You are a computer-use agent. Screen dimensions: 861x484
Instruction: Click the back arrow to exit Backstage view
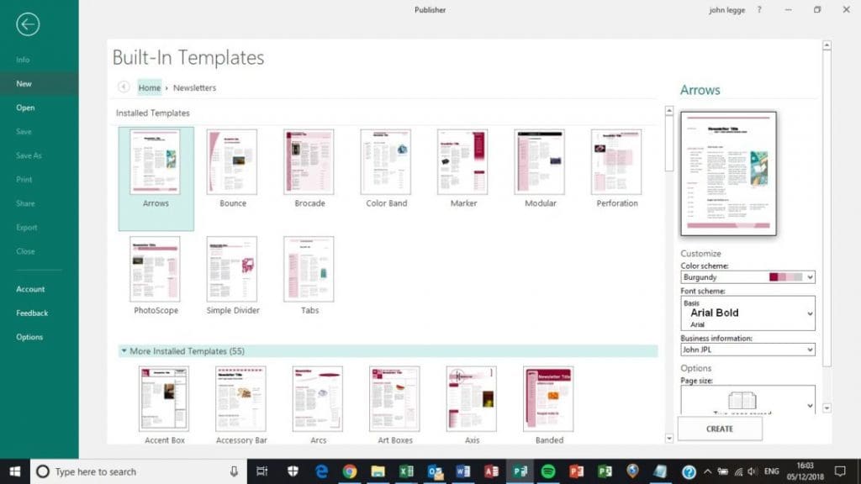point(28,24)
